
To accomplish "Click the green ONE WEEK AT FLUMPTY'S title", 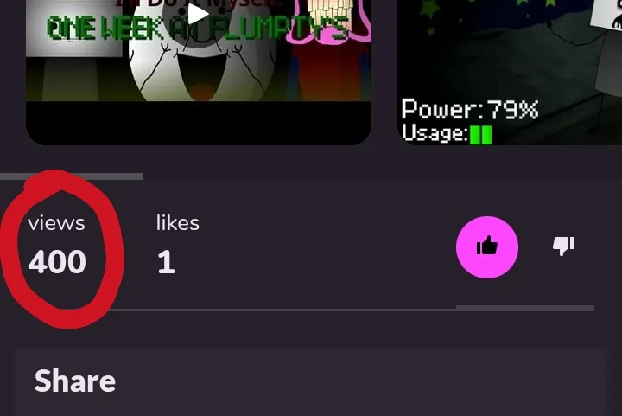I will pyautogui.click(x=197, y=29).
